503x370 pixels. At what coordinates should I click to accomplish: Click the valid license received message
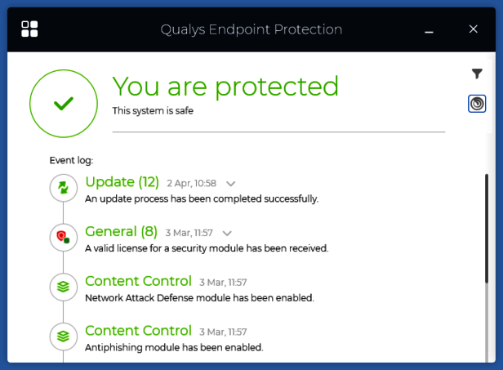coord(207,248)
